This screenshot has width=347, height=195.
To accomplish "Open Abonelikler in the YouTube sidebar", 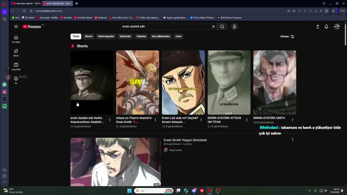I will click(x=16, y=67).
